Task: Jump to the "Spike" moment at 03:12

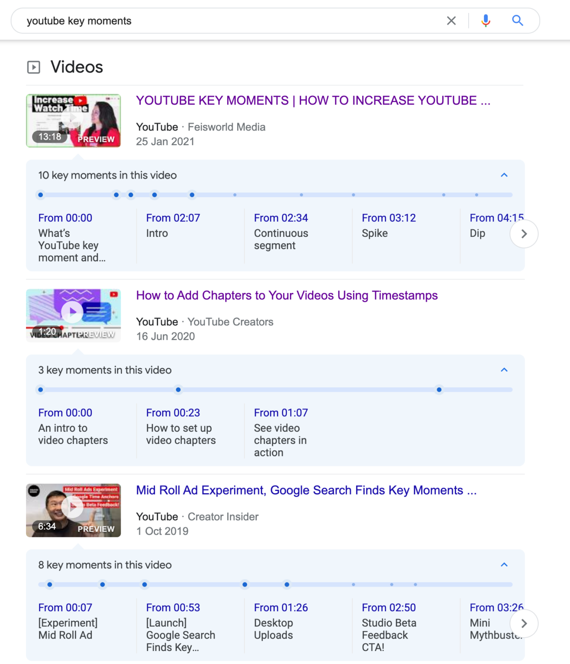Action: pos(389,218)
